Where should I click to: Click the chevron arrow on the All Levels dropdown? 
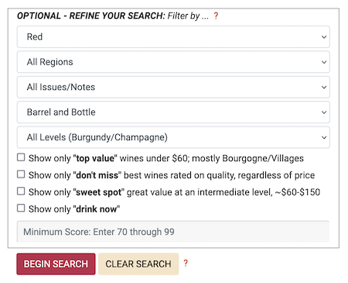coord(324,137)
